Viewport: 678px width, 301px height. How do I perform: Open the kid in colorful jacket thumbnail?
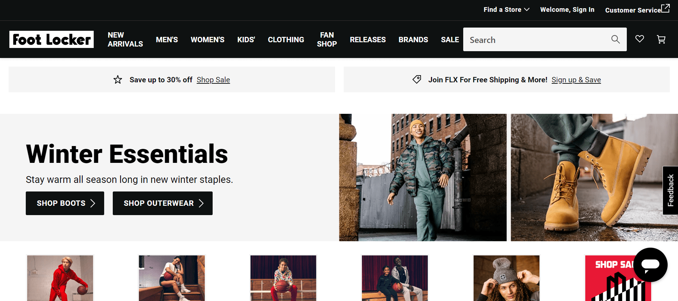[283, 278]
